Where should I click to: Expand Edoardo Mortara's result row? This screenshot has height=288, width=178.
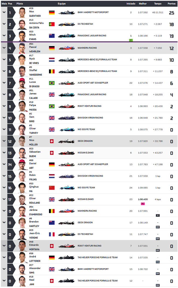4,246
